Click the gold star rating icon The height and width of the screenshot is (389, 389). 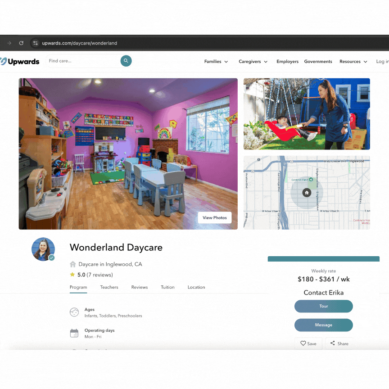coord(72,274)
